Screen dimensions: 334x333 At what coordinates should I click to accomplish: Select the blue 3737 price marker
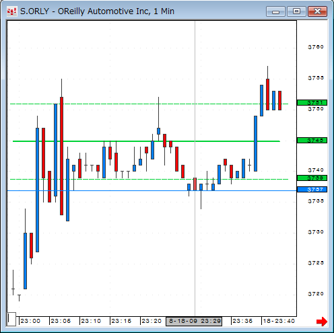312,190
